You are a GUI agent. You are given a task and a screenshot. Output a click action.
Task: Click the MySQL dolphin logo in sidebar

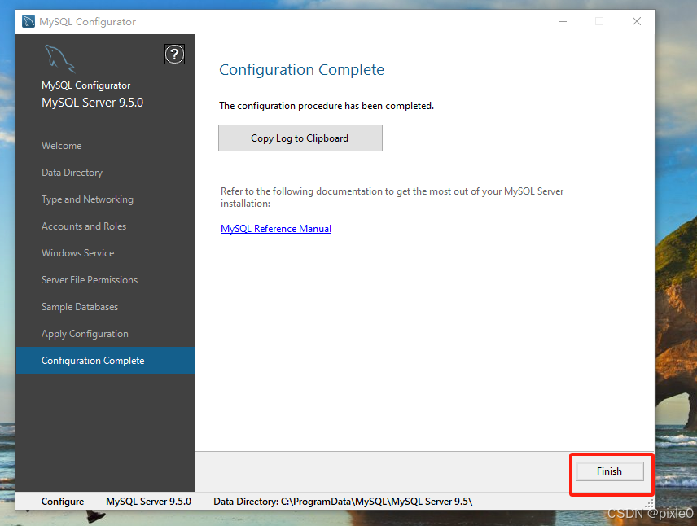click(59, 59)
